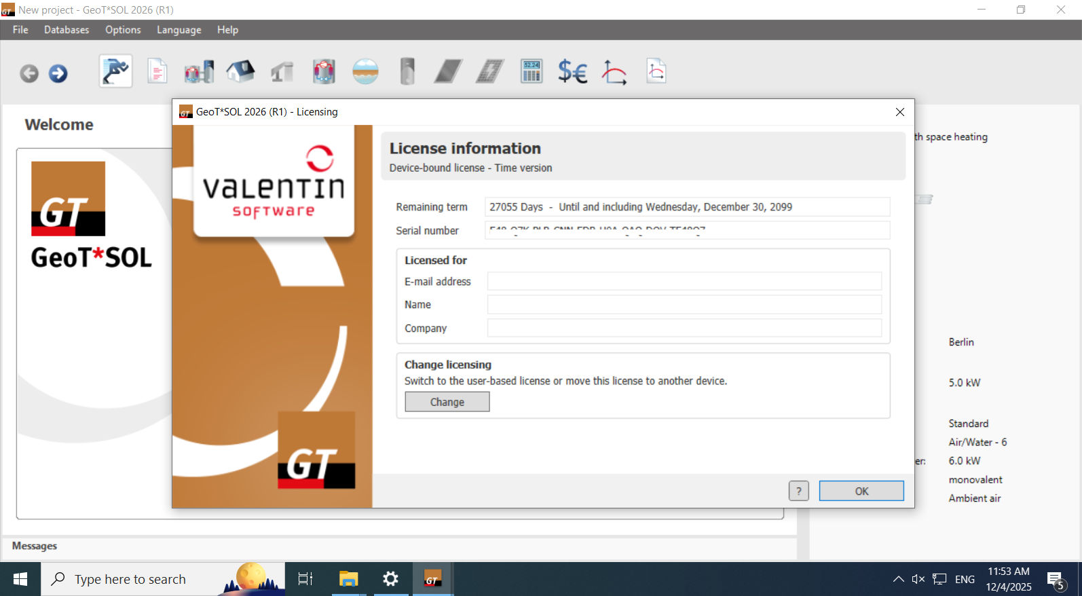The width and height of the screenshot is (1082, 596).
Task: Open the building house icon
Action: pos(240,71)
